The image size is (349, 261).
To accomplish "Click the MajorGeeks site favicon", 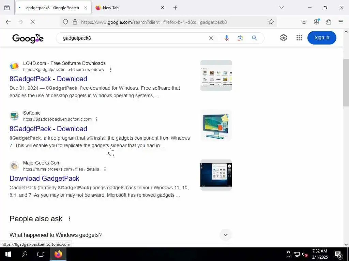I will tap(14, 166).
